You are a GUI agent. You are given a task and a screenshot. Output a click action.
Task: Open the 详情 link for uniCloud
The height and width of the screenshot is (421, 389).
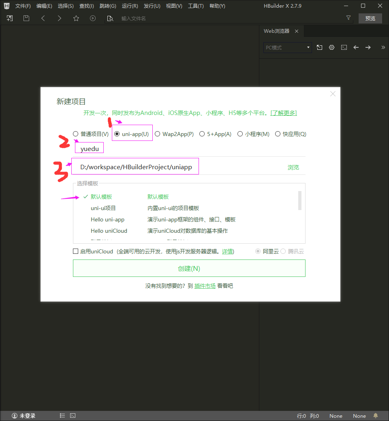[227, 251]
